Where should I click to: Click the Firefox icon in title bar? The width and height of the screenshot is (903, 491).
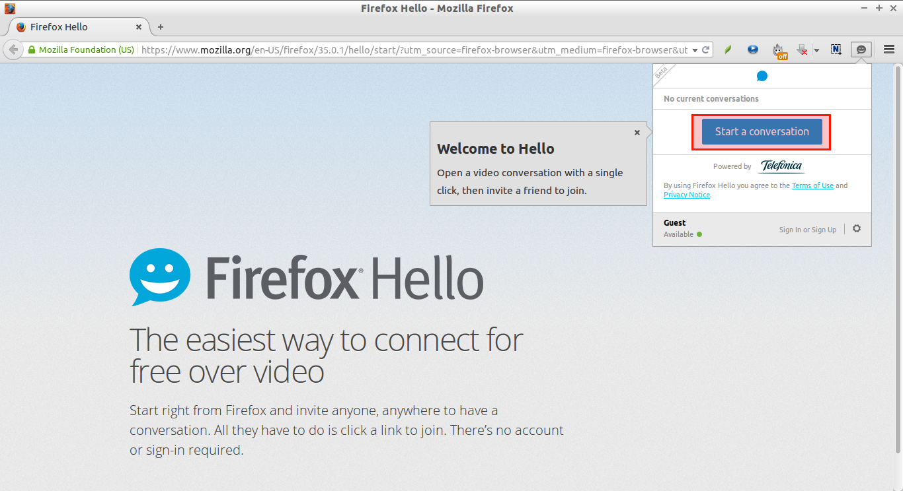tap(9, 9)
